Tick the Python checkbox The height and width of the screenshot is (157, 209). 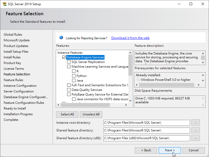point(74,76)
